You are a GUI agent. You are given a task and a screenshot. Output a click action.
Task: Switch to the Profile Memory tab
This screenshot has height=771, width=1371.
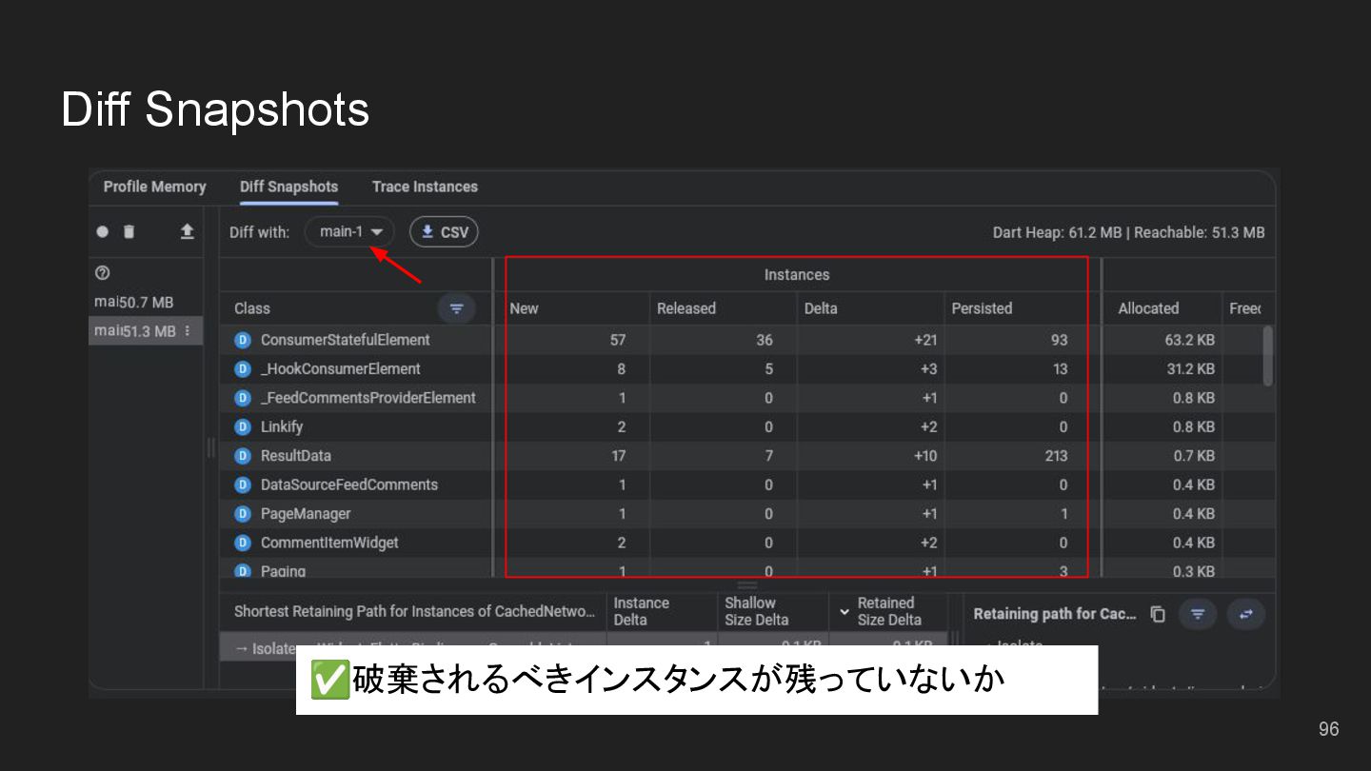[x=154, y=187]
